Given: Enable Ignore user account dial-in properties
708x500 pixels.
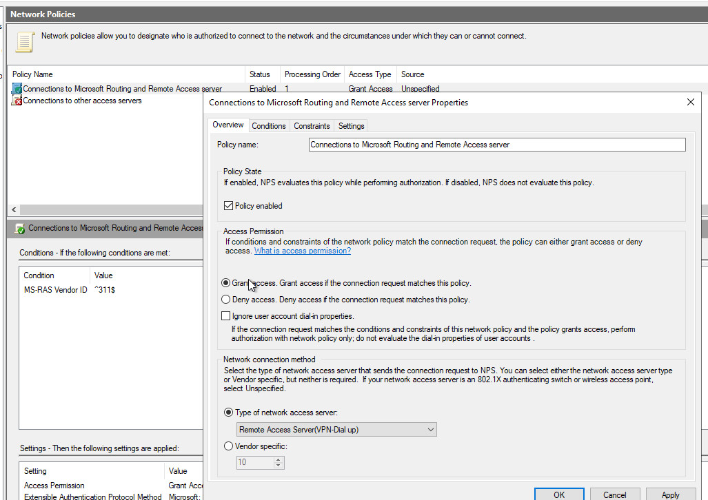Looking at the screenshot, I should coord(225,316).
